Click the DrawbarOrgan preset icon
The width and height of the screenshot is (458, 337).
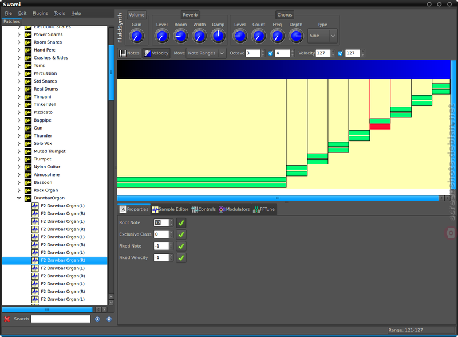coord(28,198)
